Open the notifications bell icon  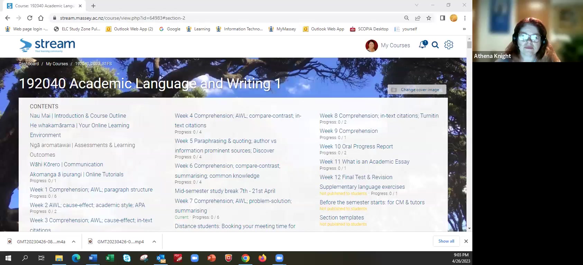pos(423,45)
